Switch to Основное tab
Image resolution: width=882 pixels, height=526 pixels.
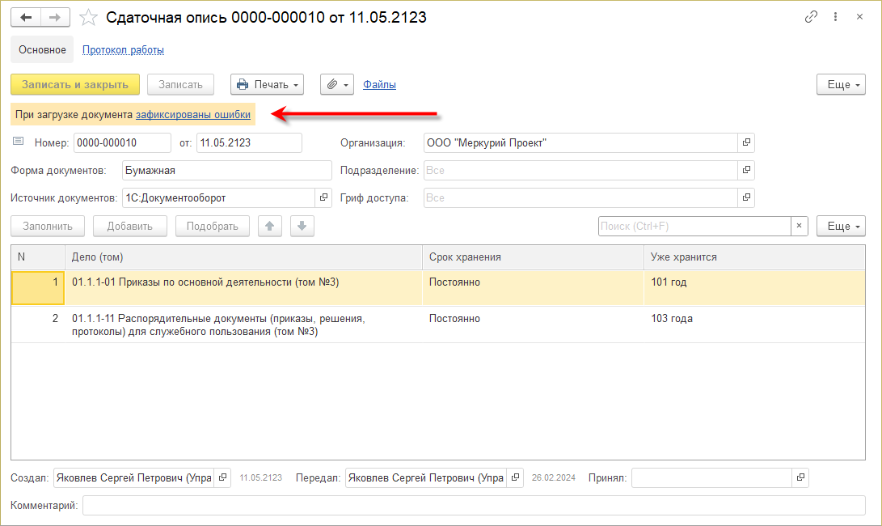[42, 49]
